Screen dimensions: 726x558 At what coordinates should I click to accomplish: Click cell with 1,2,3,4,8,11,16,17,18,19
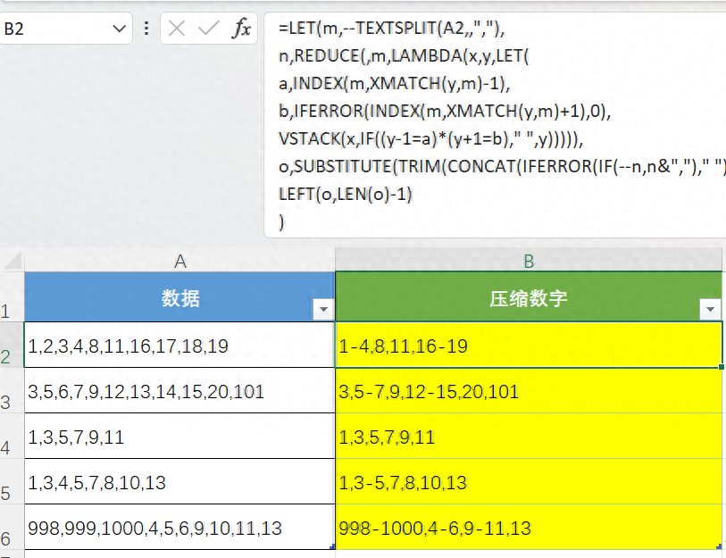179,345
